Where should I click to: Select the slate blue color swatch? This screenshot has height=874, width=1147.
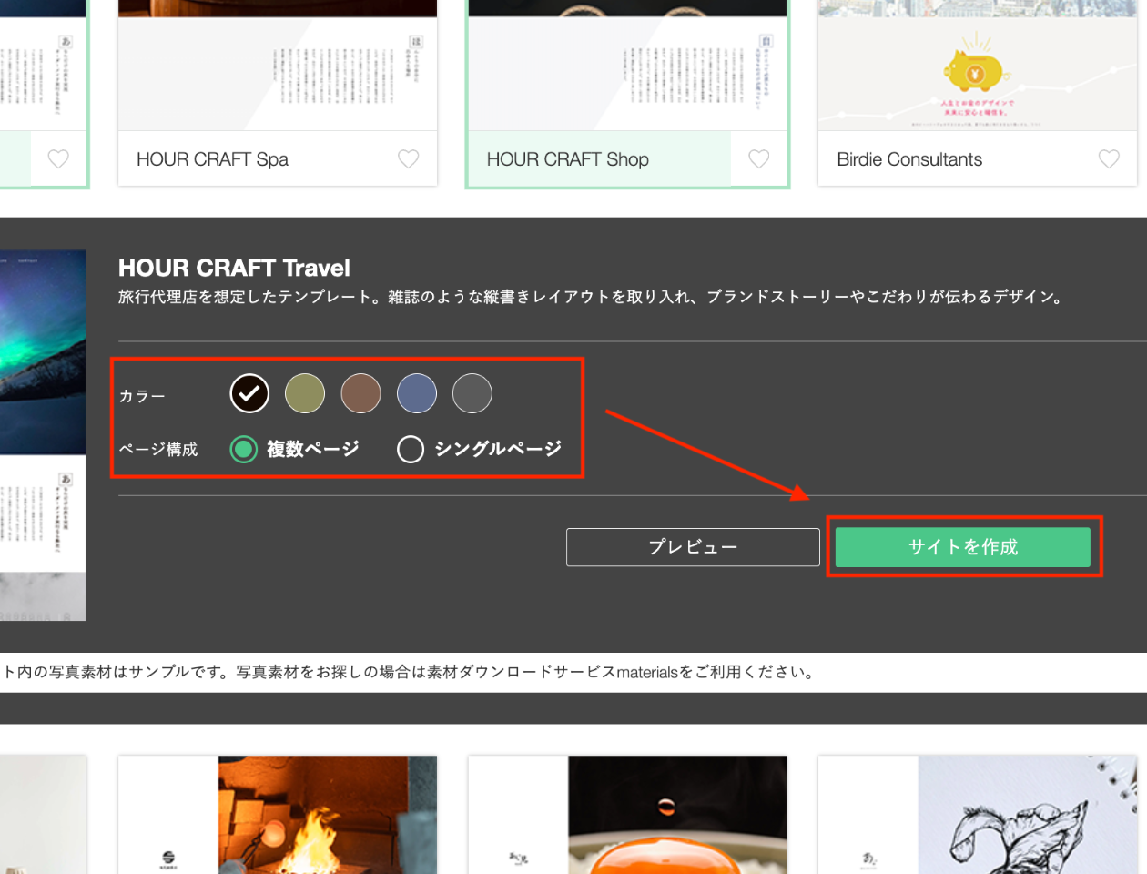pyautogui.click(x=417, y=393)
